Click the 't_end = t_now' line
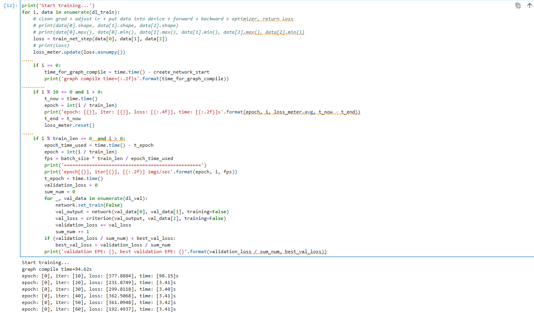Screen dimensions: 534x313 [63, 119]
